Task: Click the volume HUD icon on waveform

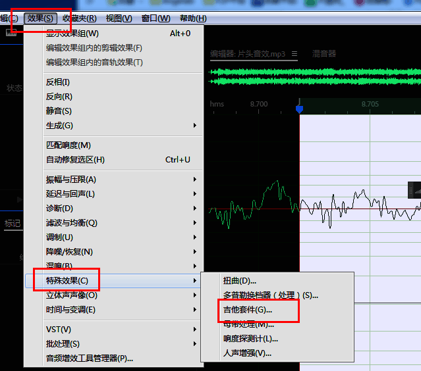Action: click(x=415, y=191)
